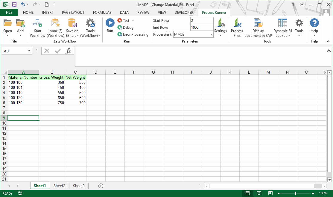Switch to Page Layout view in status bar
The width and height of the screenshot is (333, 197).
(x=259, y=193)
